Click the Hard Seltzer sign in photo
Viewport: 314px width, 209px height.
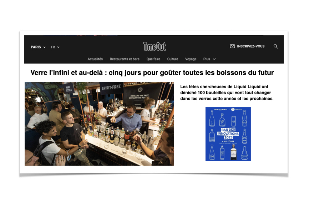(x=68, y=88)
